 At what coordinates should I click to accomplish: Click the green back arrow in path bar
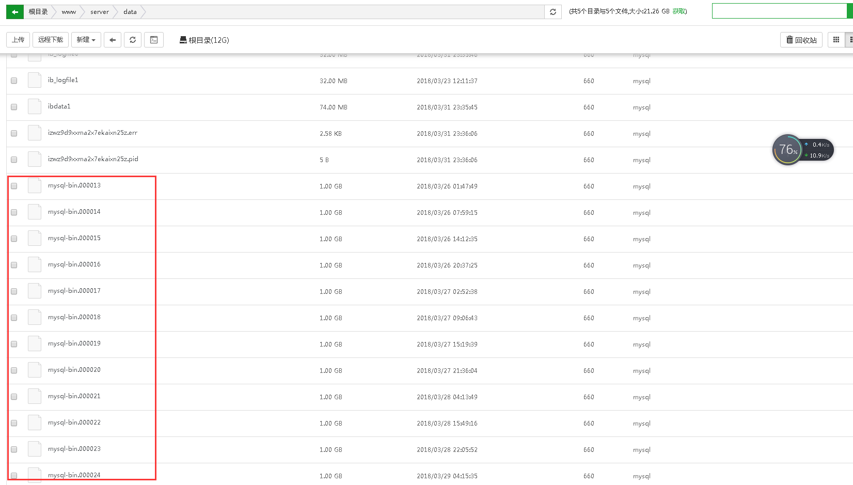tap(15, 12)
